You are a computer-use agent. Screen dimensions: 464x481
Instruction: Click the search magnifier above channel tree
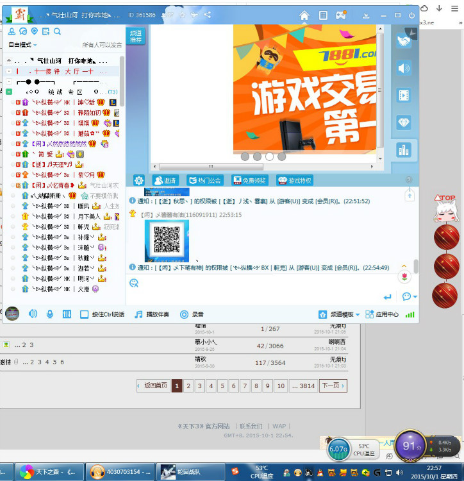click(57, 31)
